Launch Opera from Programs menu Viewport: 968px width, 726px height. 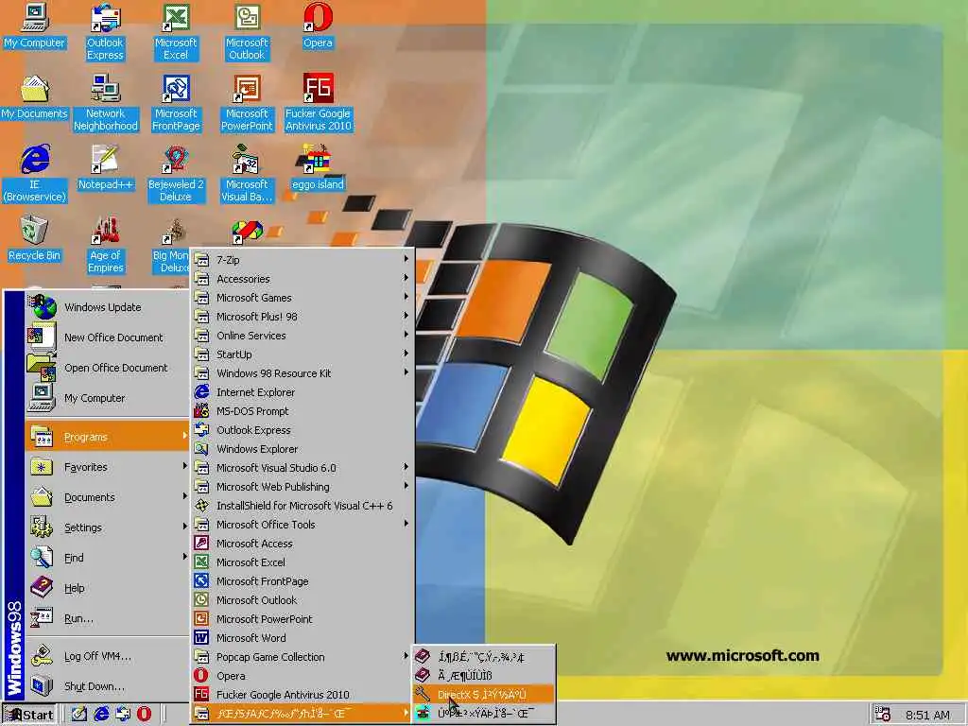[x=302, y=675]
